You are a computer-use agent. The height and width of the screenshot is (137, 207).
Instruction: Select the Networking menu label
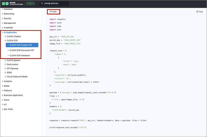tap(9, 14)
